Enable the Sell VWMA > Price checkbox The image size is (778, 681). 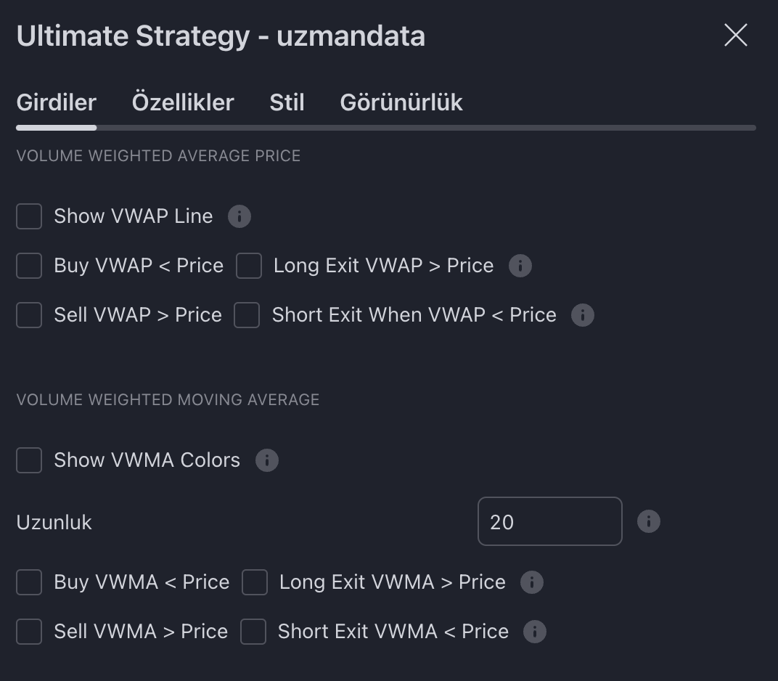coord(28,632)
